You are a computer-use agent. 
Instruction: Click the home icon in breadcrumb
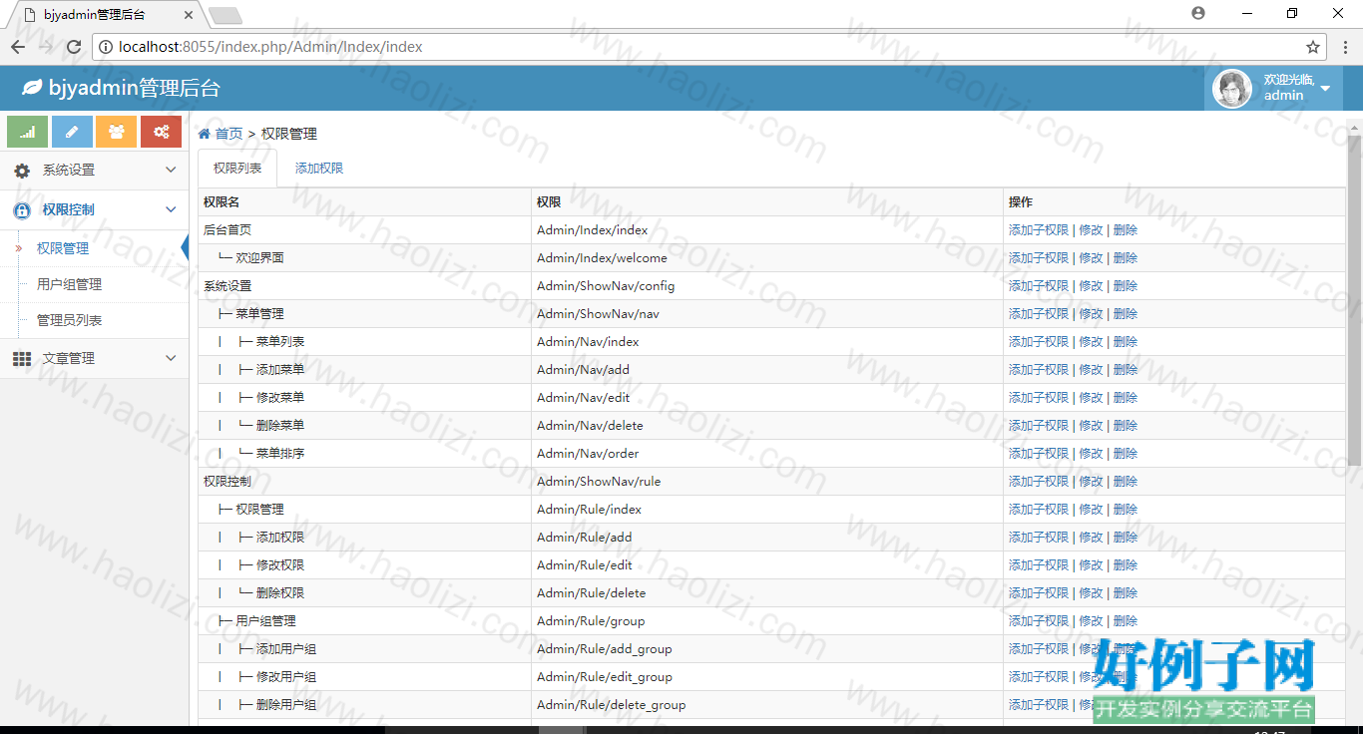205,134
